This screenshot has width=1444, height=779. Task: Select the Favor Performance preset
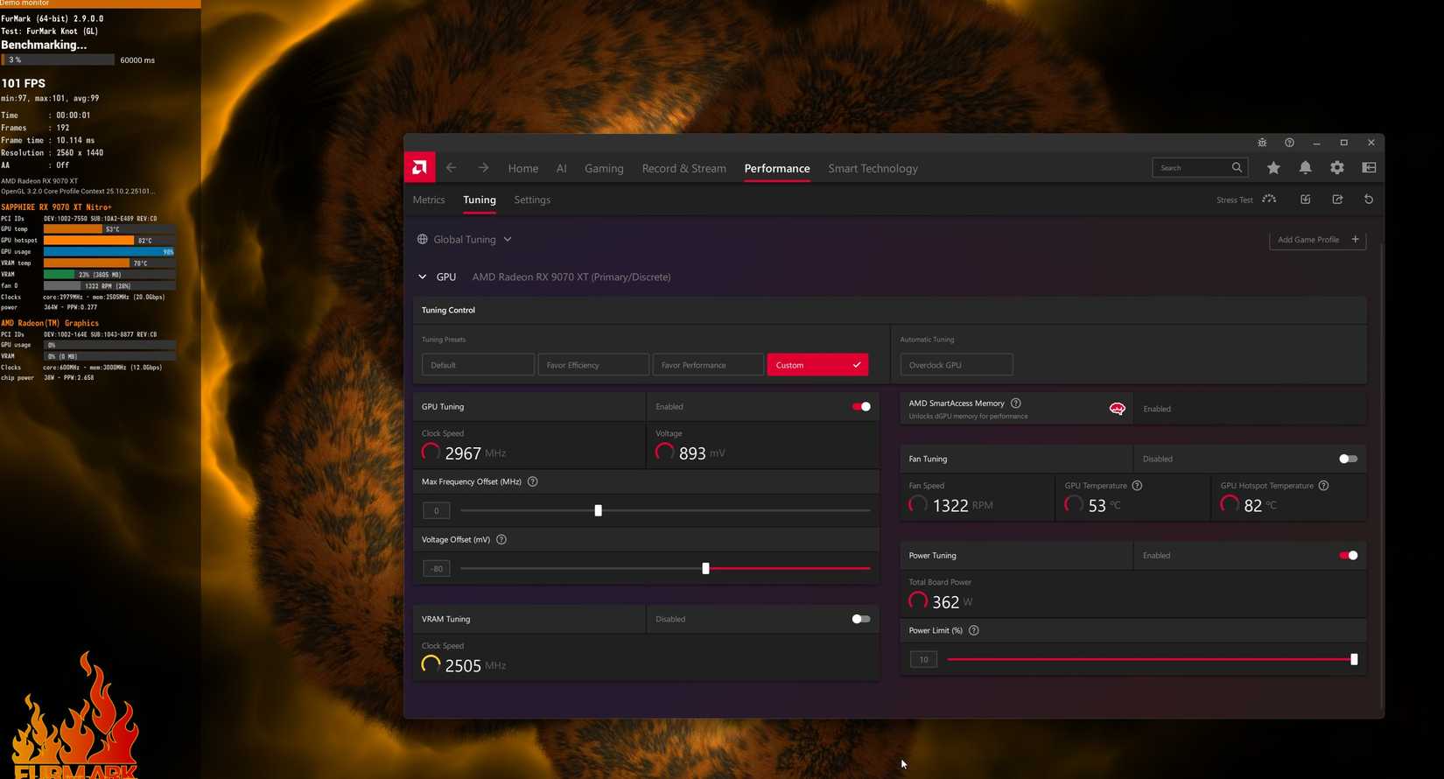[708, 365]
